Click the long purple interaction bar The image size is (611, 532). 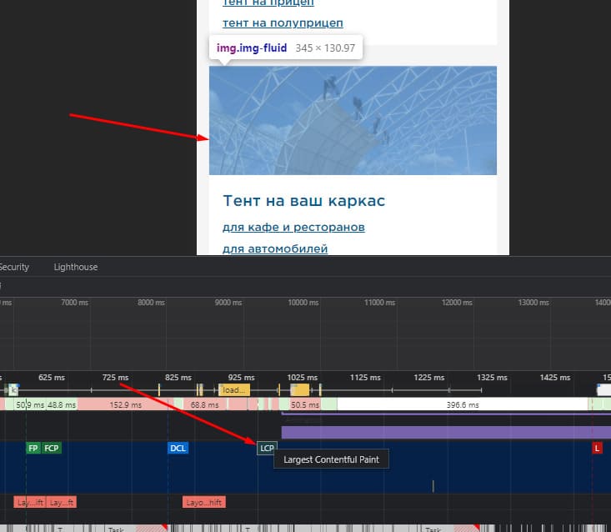coord(446,432)
